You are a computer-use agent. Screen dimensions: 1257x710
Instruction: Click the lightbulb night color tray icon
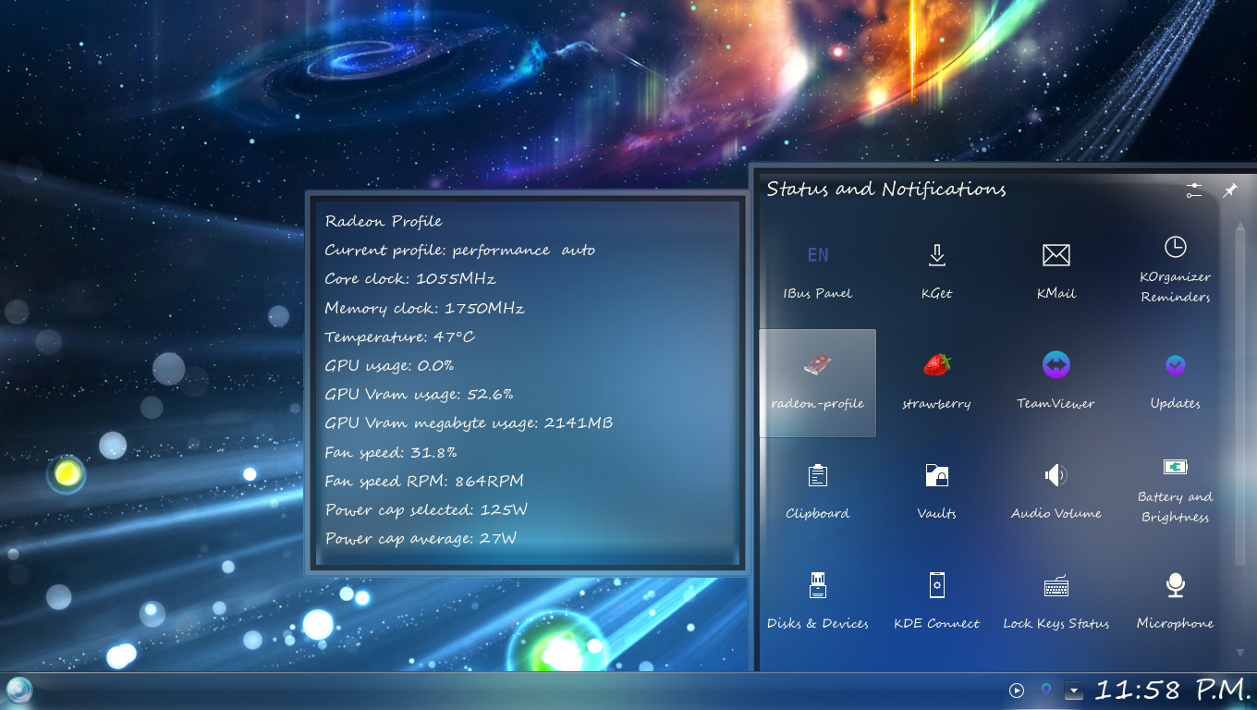tap(1045, 690)
